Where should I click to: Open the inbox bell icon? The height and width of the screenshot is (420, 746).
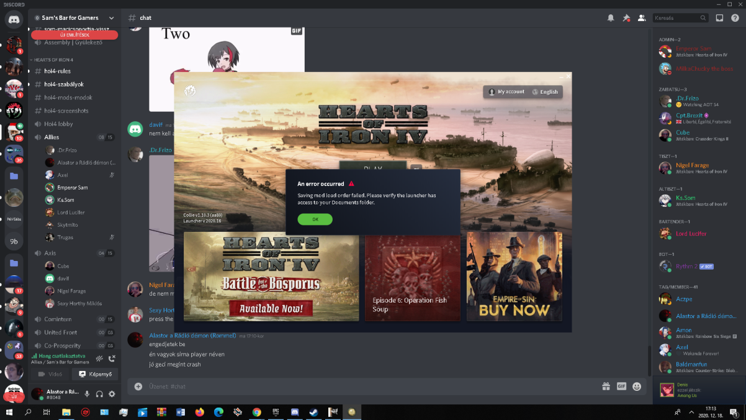point(611,17)
